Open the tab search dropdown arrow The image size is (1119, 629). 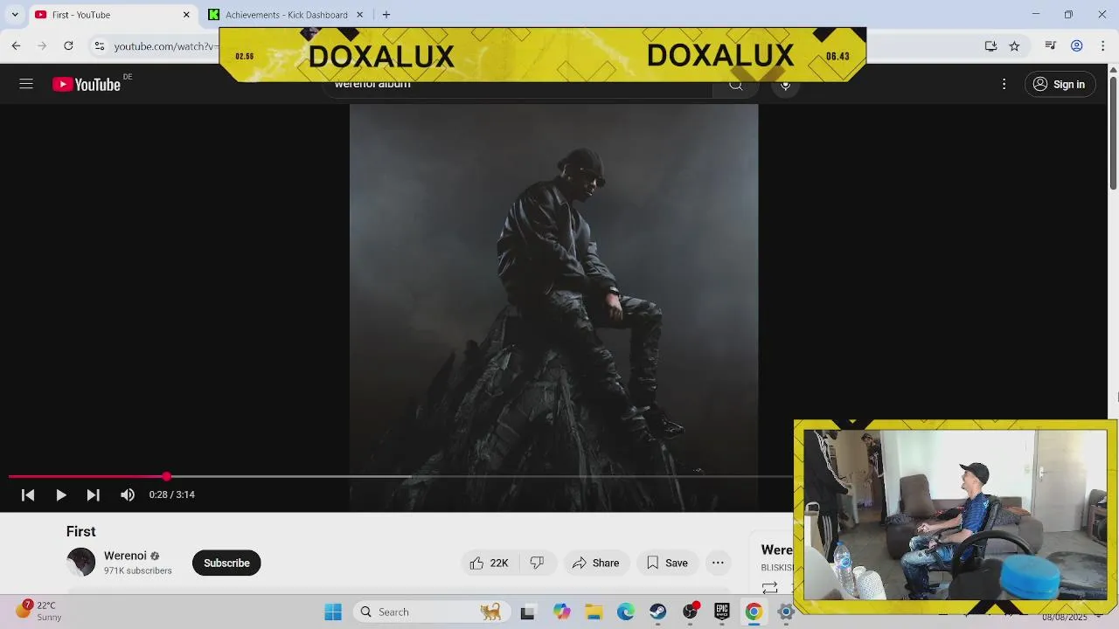15,15
